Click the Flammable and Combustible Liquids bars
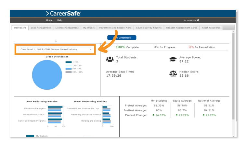This screenshot has width=247, height=147. click(107, 108)
